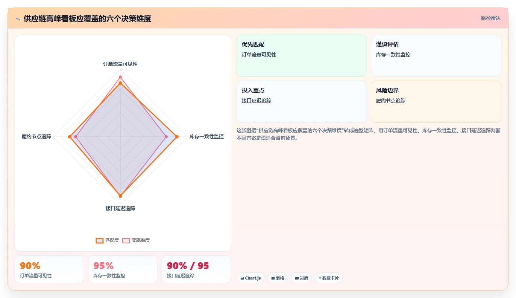Select the 进度 tag chip
The image size is (516, 298).
(301, 278)
